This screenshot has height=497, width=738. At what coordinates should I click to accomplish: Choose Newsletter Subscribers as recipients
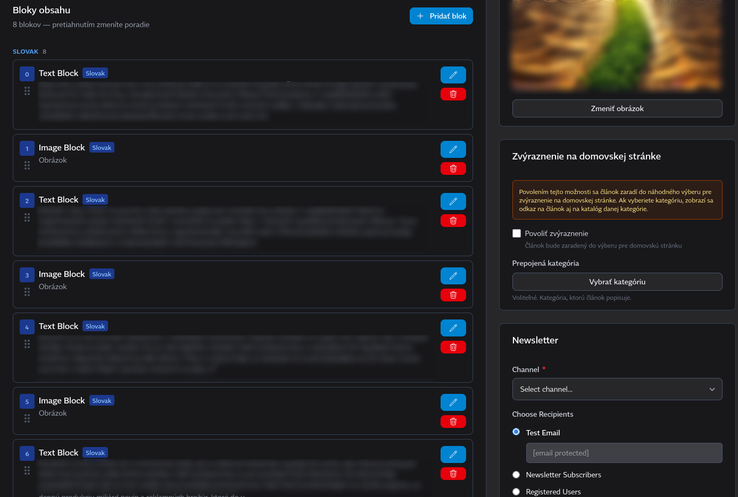pos(516,475)
